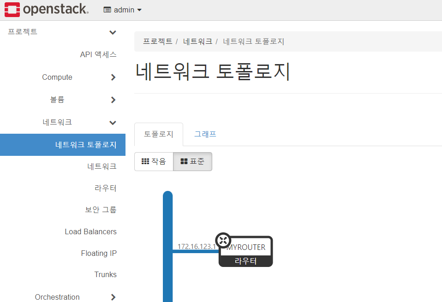Click the MYROUTER router node
442x302 pixels.
pyautogui.click(x=246, y=252)
